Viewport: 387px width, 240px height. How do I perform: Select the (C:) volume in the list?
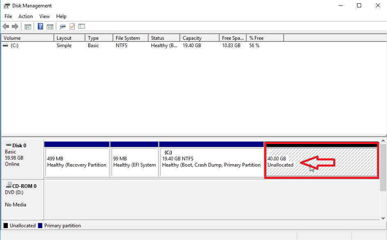[14, 46]
